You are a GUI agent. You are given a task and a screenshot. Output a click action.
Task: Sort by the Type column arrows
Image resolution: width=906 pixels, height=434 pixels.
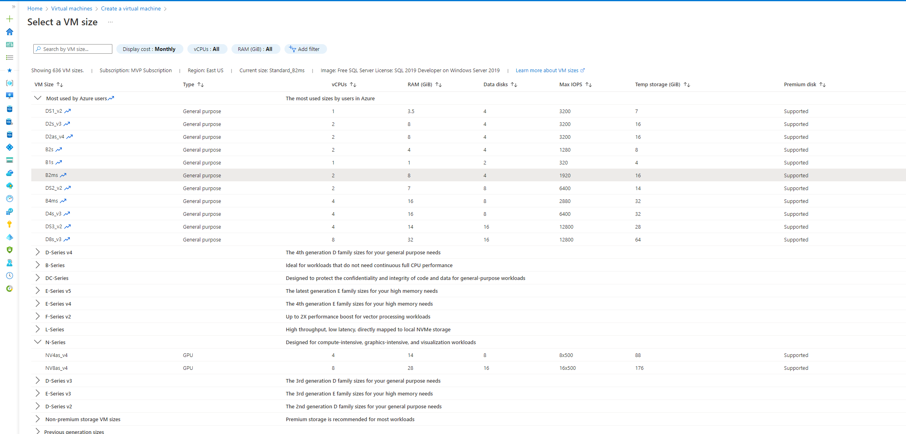click(201, 85)
